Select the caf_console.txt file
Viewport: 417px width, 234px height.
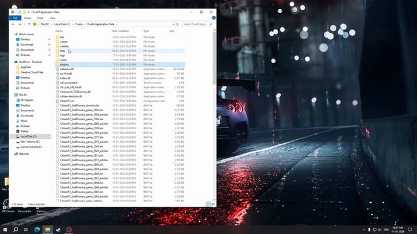click(x=68, y=83)
